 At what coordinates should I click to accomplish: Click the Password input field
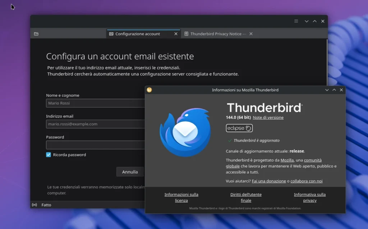pyautogui.click(x=90, y=145)
